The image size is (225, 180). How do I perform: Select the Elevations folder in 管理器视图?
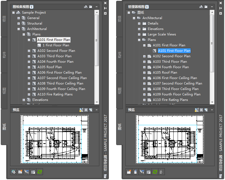tap(156, 29)
